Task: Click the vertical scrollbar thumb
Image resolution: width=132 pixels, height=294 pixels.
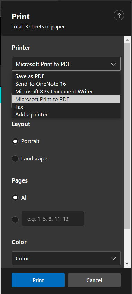Action: coord(127,136)
